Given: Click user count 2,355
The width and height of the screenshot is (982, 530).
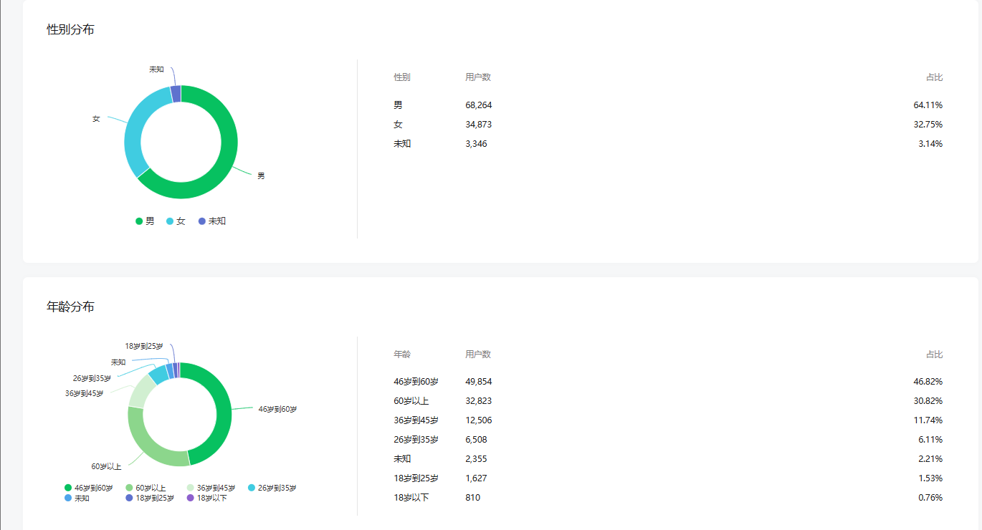Looking at the screenshot, I should pyautogui.click(x=476, y=459).
